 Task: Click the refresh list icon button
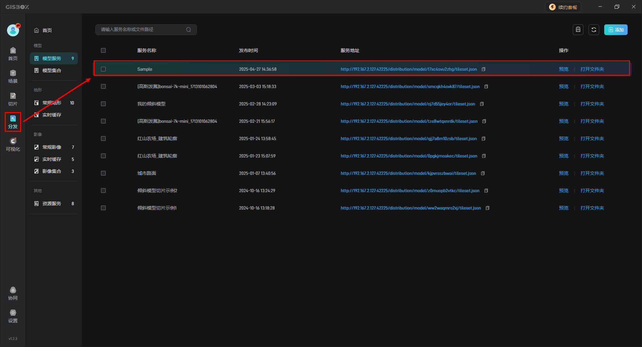click(594, 30)
